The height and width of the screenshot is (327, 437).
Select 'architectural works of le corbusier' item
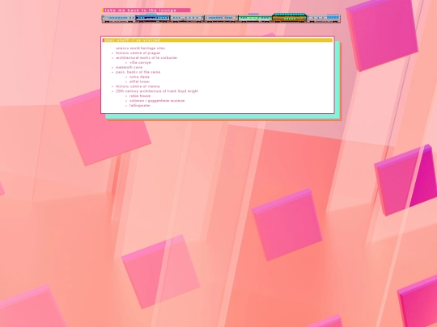(146, 57)
